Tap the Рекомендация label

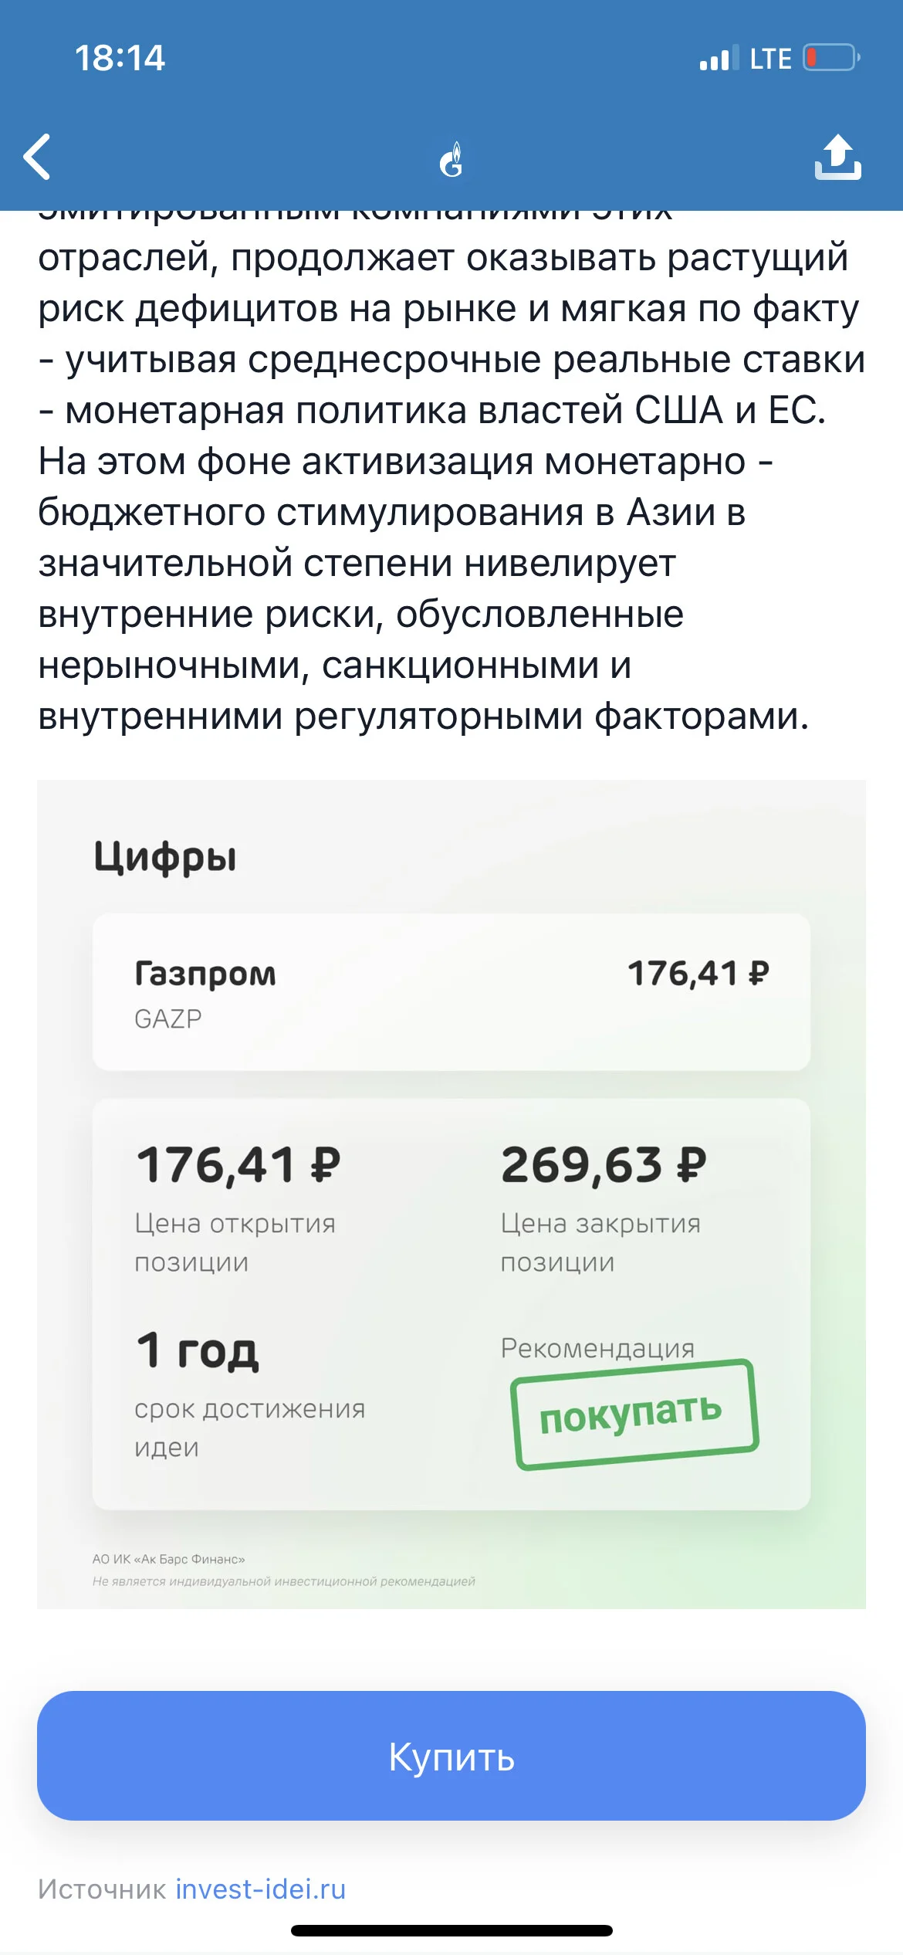(x=597, y=1348)
